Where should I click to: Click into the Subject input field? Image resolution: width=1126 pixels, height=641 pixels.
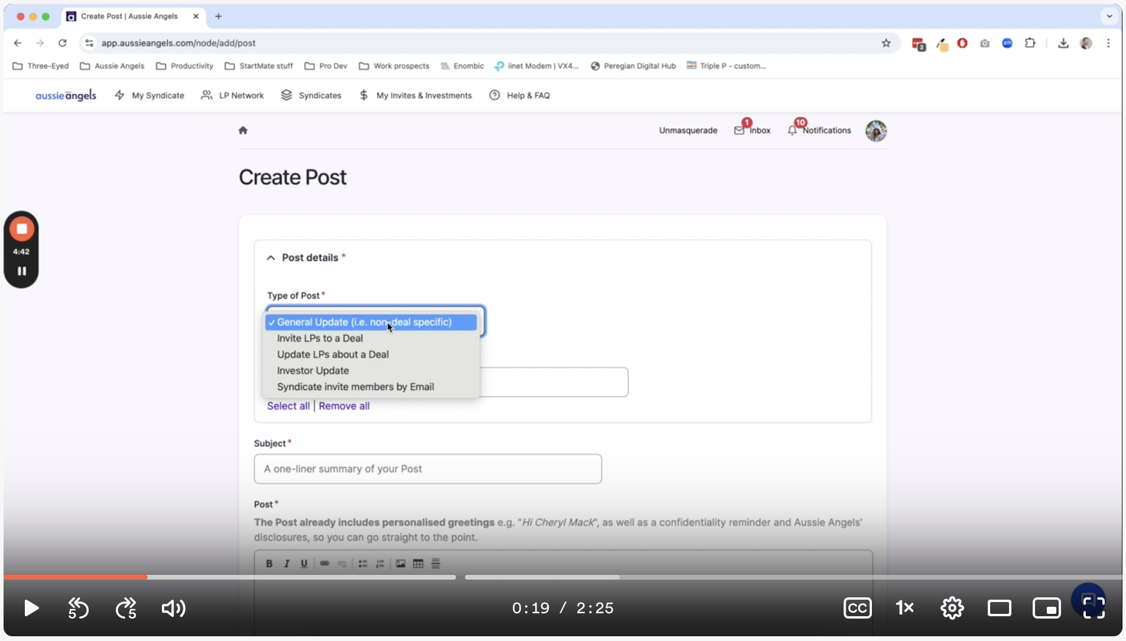click(428, 469)
